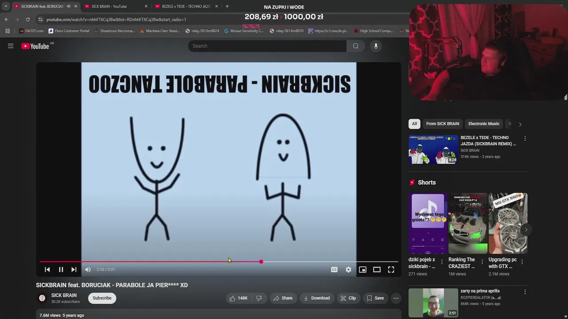568x319 pixels.
Task: Open the Mouse Sensitivity bookmark
Action: (x=244, y=31)
